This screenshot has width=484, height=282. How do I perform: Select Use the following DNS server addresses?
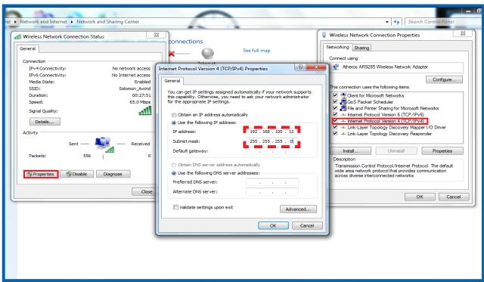[174, 173]
